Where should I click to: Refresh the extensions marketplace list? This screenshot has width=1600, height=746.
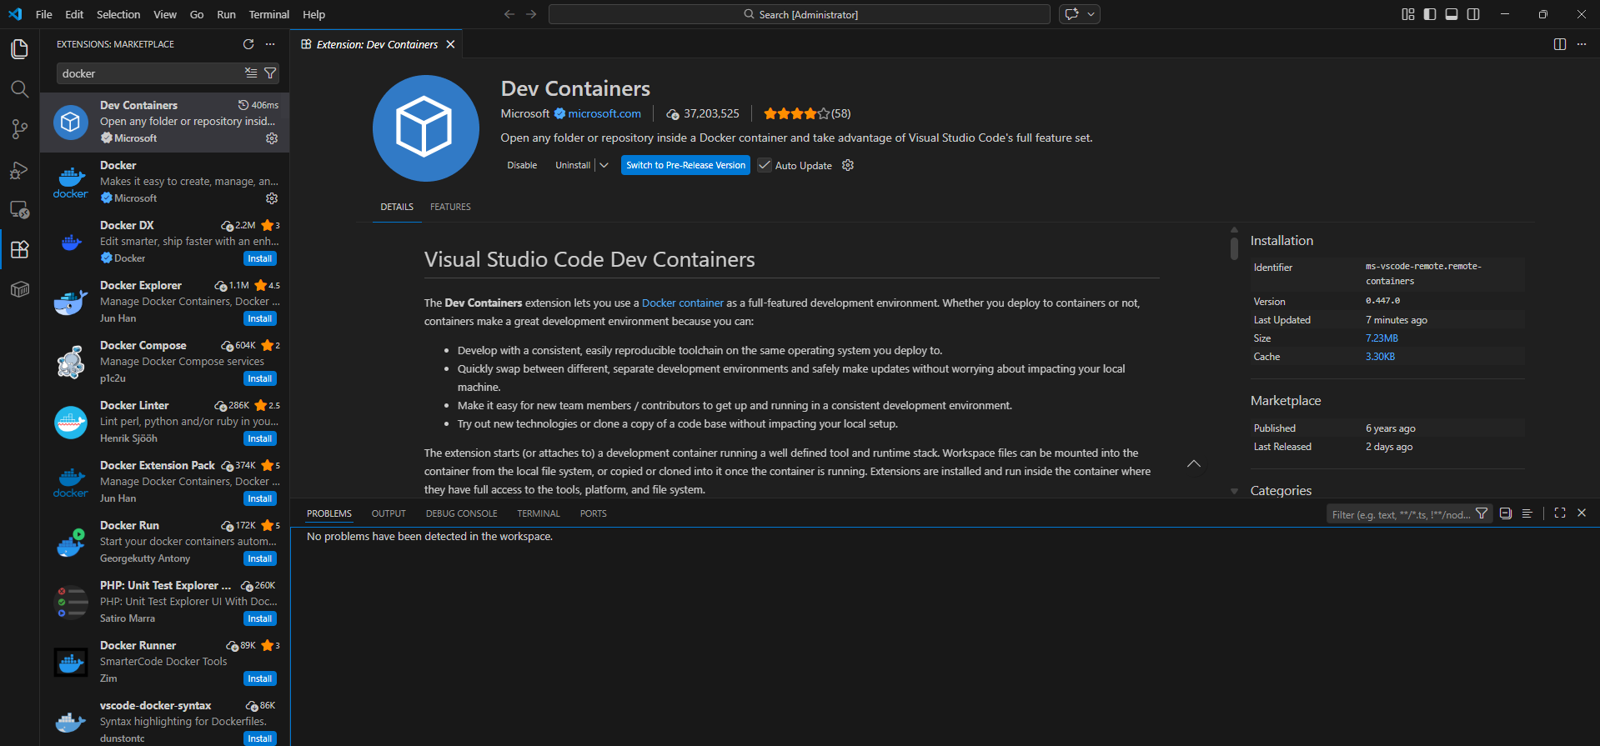click(x=248, y=44)
